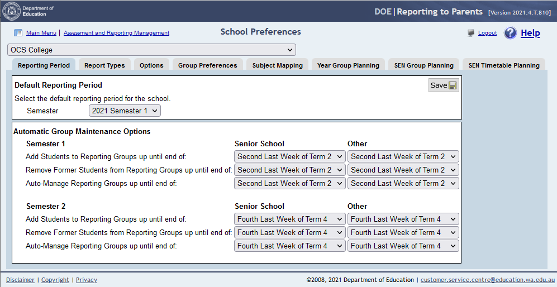Viewport: 557px width, 287px height.
Task: Open the Main Menu link
Action: pos(41,33)
